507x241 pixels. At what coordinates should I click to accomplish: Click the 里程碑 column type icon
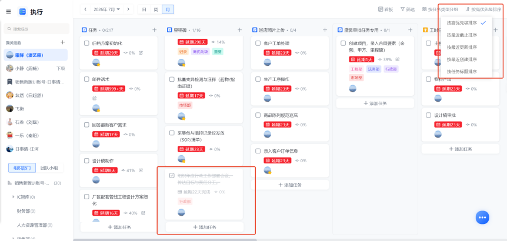[169, 30]
